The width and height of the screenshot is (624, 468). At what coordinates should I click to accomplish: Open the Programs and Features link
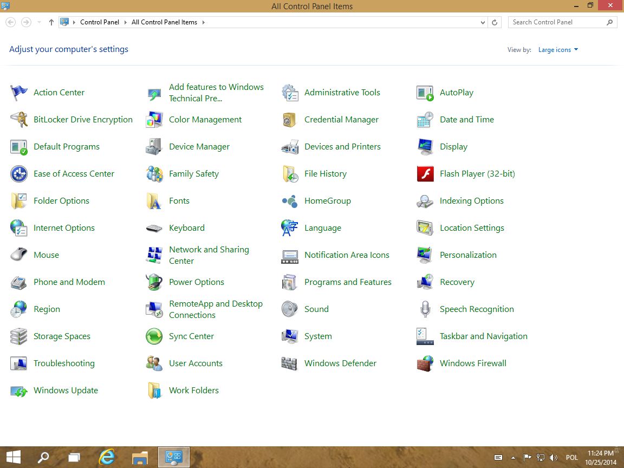pos(348,282)
